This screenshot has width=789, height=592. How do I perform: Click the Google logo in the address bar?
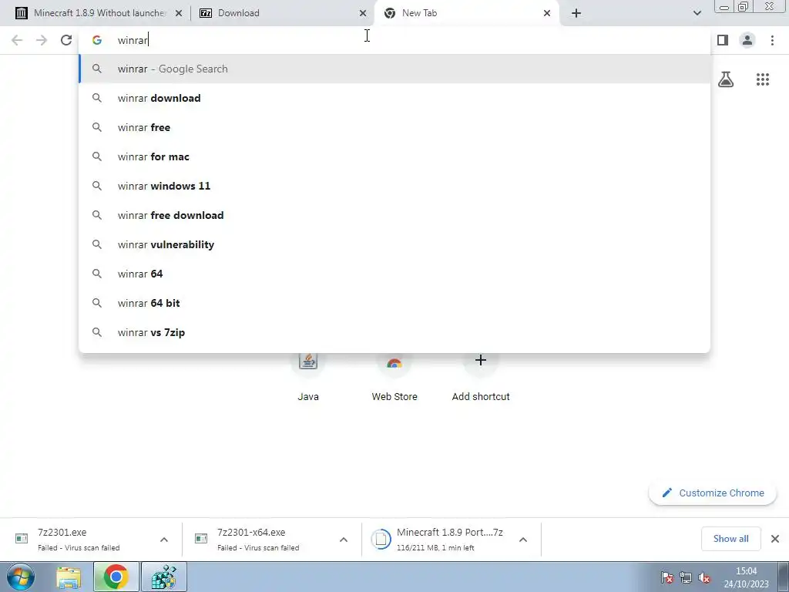[x=96, y=40]
